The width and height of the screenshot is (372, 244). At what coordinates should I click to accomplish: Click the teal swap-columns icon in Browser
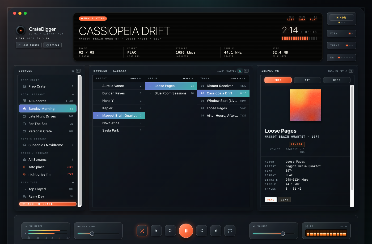click(240, 71)
